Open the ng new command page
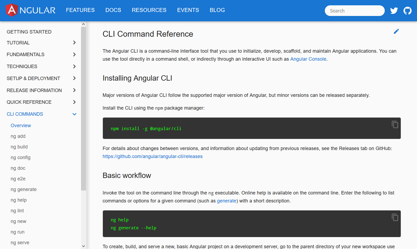The width and height of the screenshot is (417, 249). [18, 221]
